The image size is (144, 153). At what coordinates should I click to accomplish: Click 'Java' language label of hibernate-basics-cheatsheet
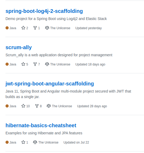click(13, 142)
